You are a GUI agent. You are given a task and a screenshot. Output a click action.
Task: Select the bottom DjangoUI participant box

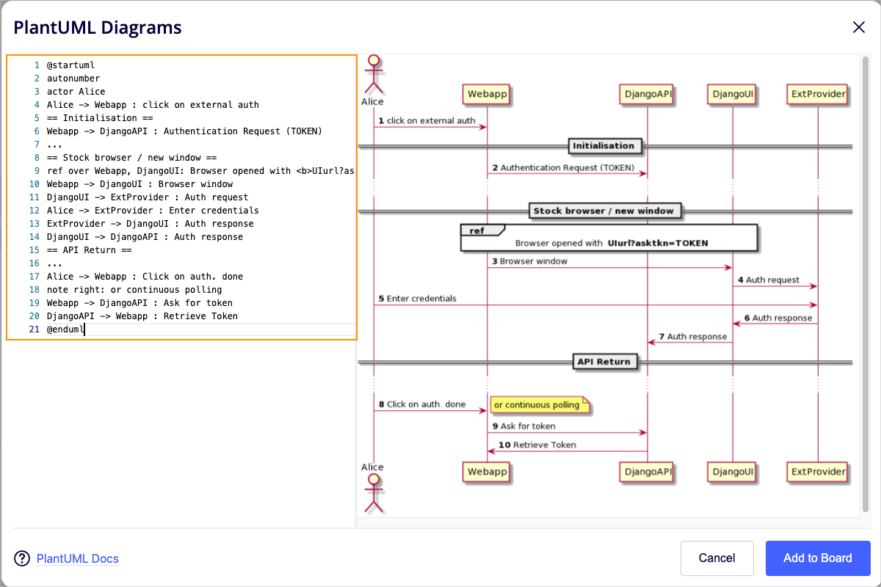[x=732, y=471]
